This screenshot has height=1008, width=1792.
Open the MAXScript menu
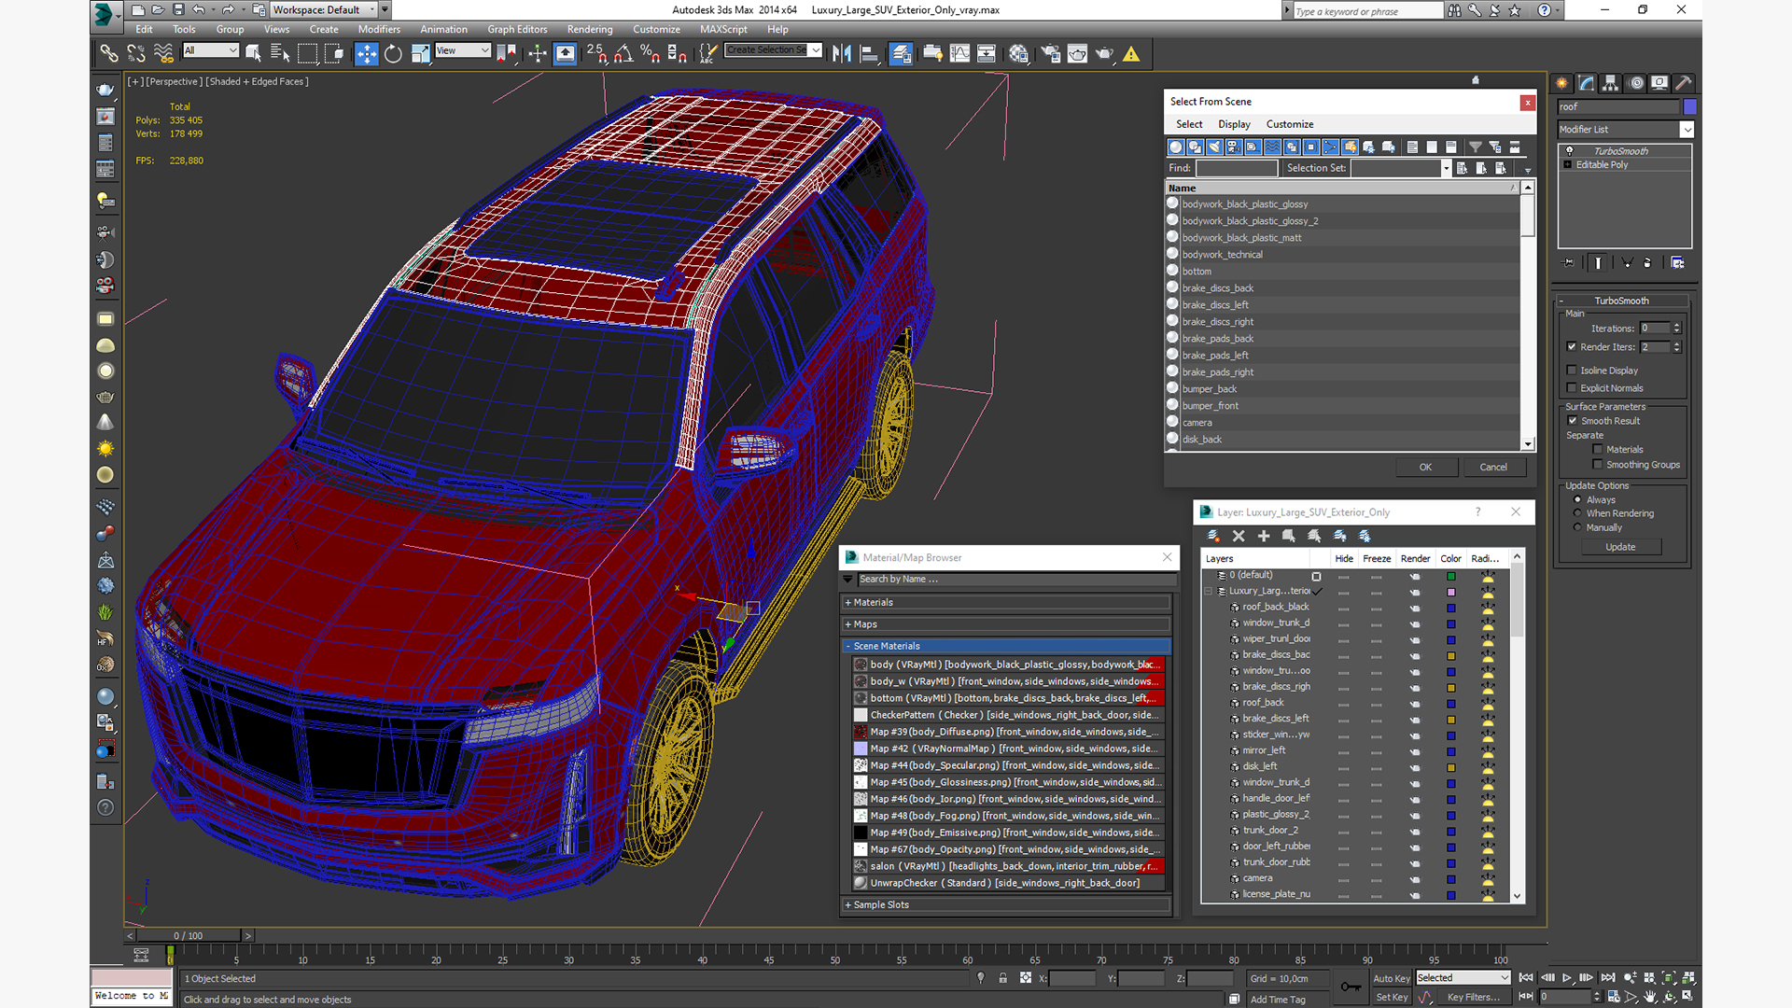(723, 30)
